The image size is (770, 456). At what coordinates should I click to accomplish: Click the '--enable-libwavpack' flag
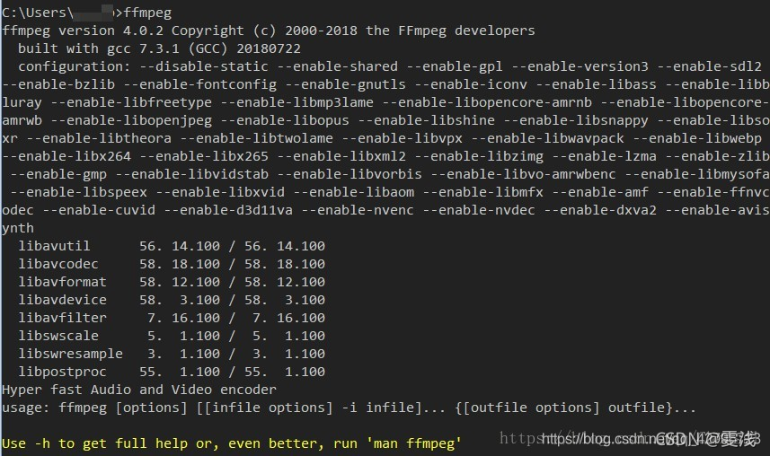coord(547,138)
